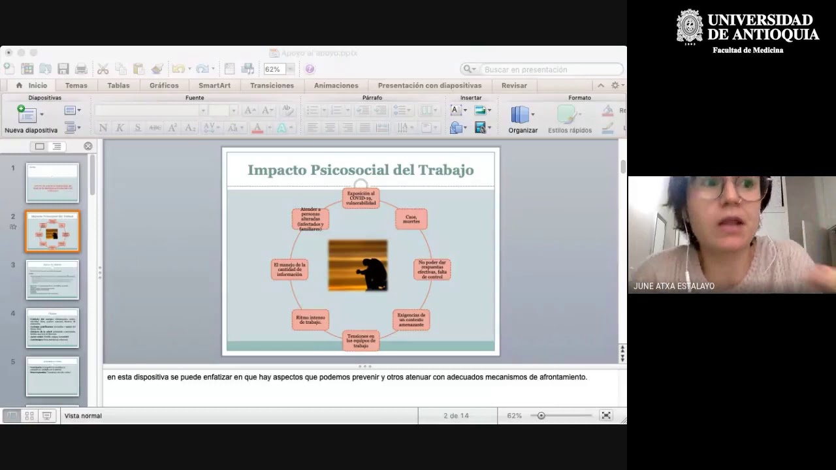Screen dimensions: 836x470
Task: Switch to slide sorter view icon
Action: coord(29,416)
